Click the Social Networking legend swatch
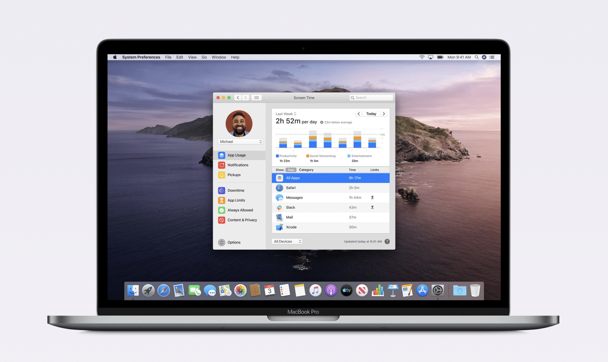 pyautogui.click(x=308, y=156)
